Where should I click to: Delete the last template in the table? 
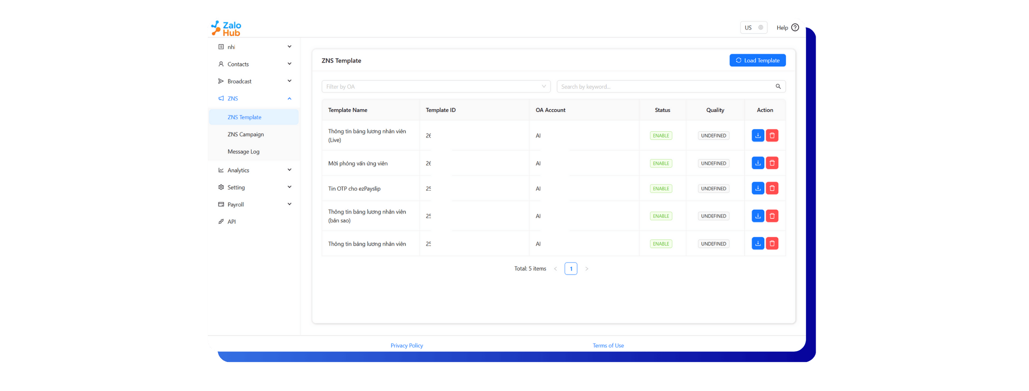point(772,244)
